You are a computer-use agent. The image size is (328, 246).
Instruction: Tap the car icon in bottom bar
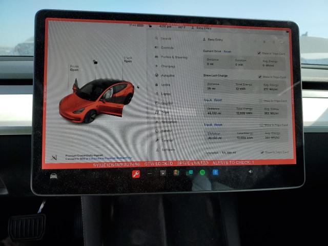(x=53, y=176)
